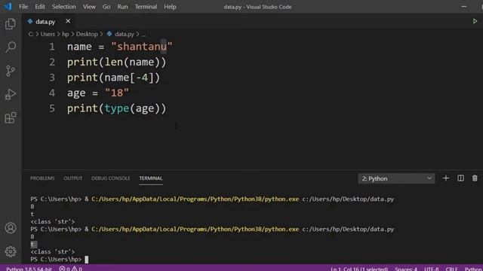Kill terminal with trash icon
The height and width of the screenshot is (271, 483).
click(x=475, y=178)
